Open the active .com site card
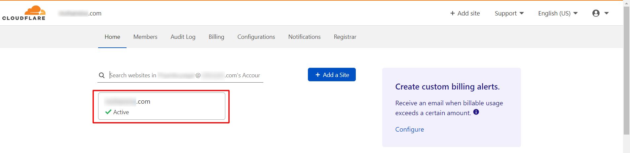The width and height of the screenshot is (630, 153). (x=162, y=106)
